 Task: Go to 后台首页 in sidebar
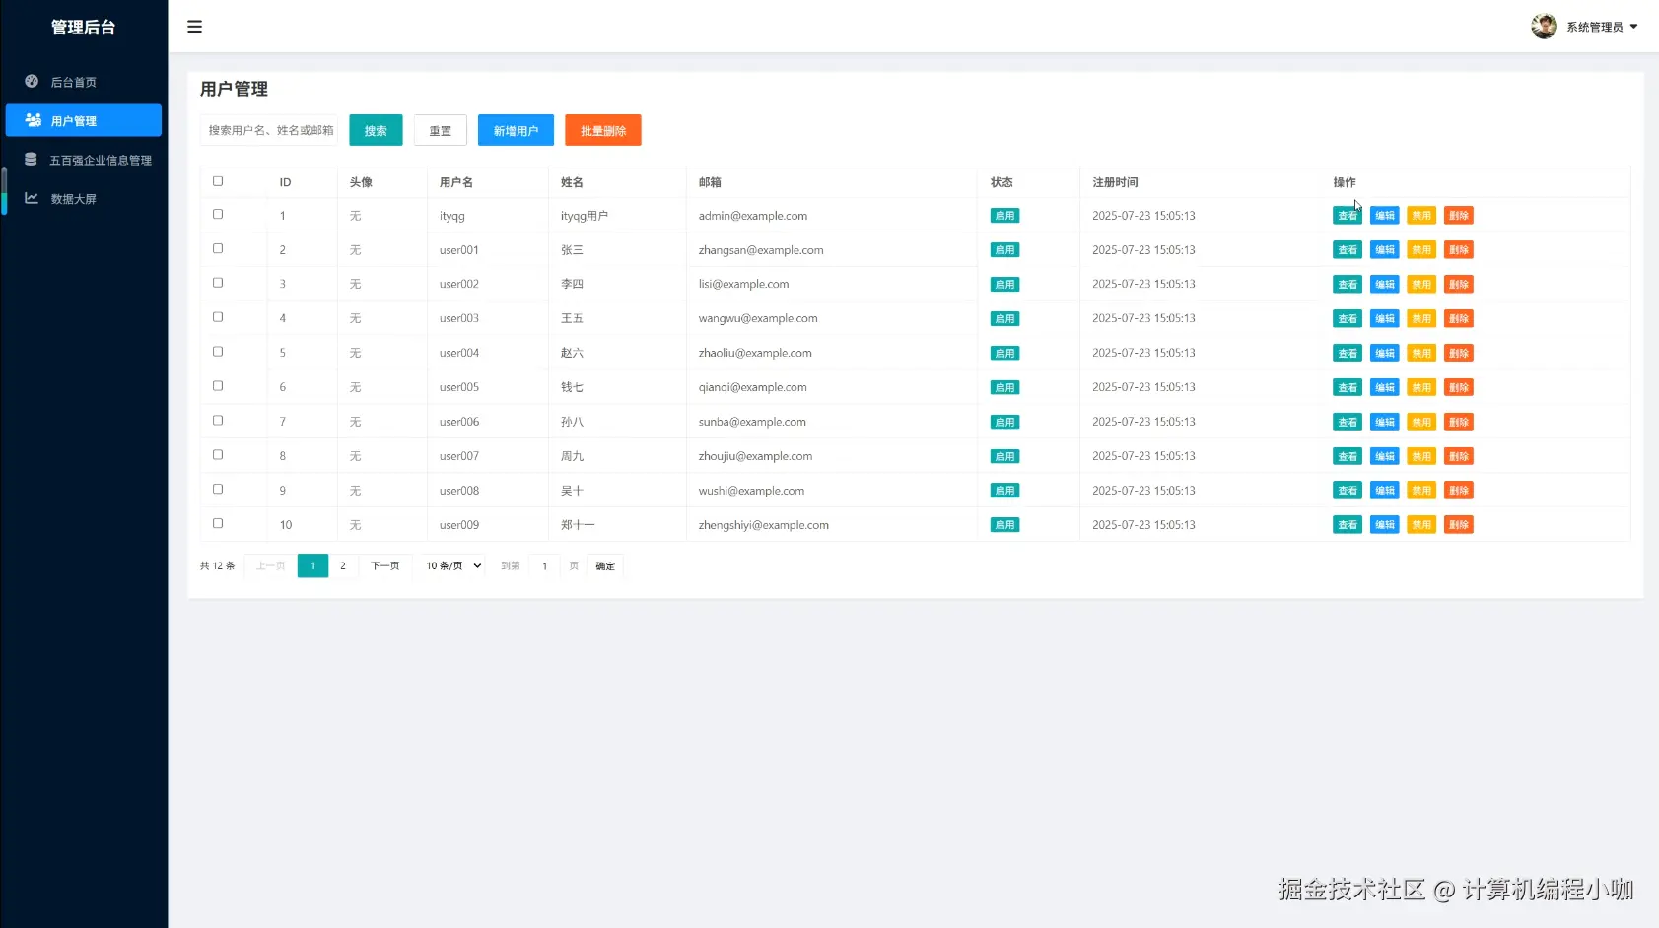point(84,82)
